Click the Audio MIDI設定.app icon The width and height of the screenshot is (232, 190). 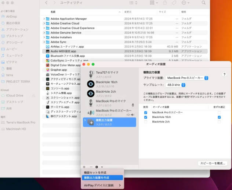point(47,51)
